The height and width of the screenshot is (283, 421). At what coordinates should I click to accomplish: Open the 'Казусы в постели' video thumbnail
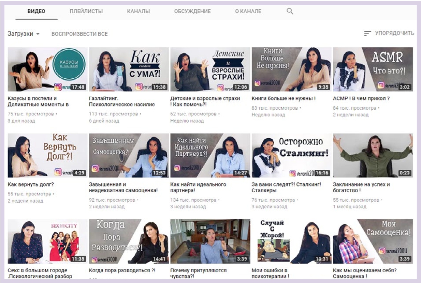click(47, 69)
